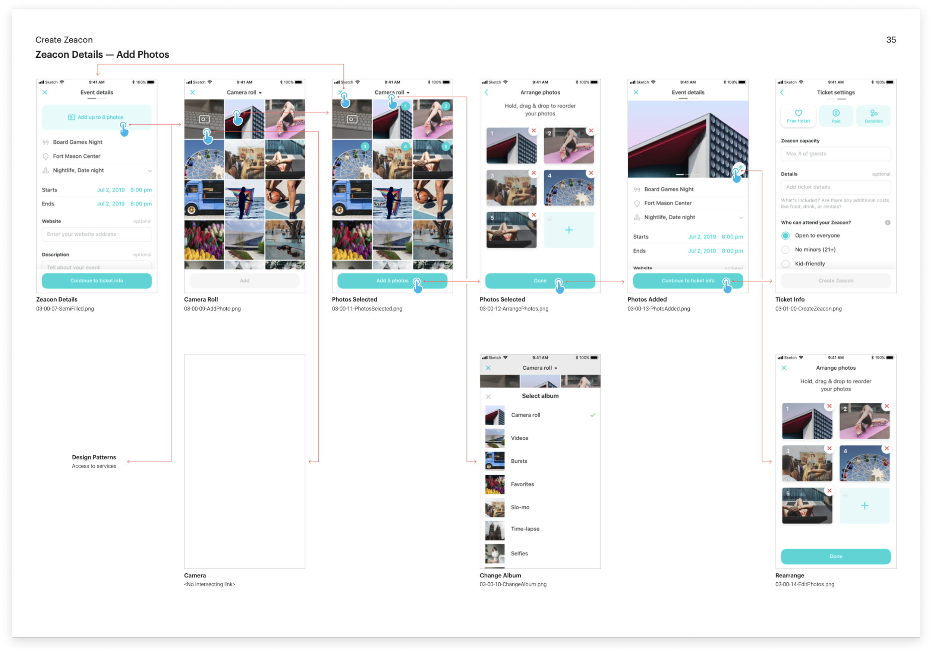Image resolution: width=932 pixels, height=653 pixels.
Task: Open Camera roll dropdown in Camera Roll screen
Action: [244, 92]
